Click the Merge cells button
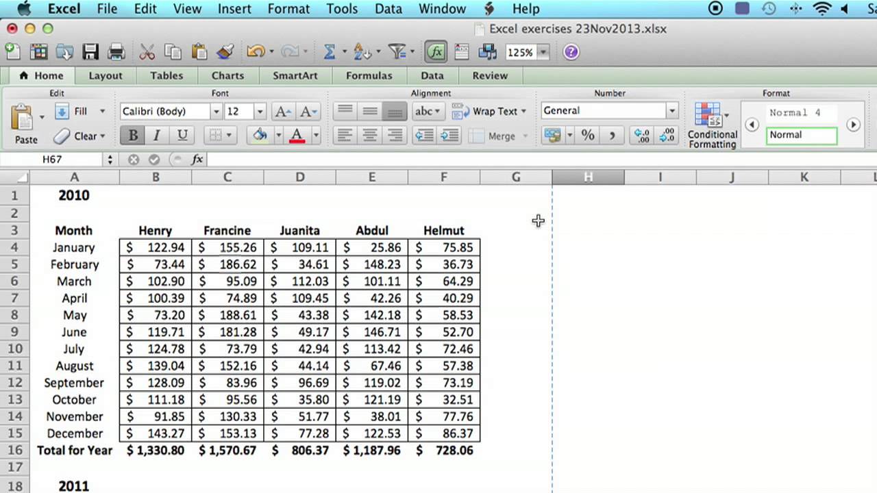877x493 pixels. [502, 136]
